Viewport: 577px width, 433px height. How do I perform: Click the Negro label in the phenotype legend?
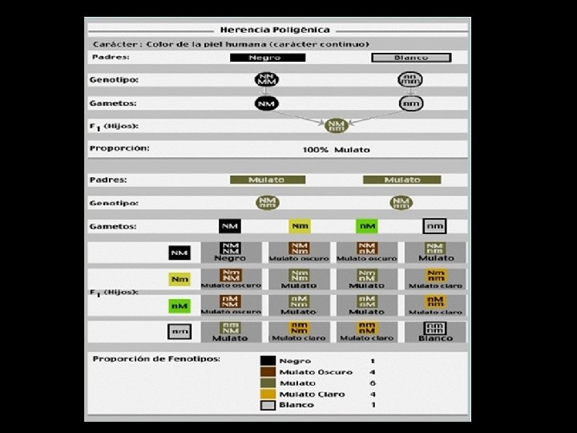pos(295,361)
